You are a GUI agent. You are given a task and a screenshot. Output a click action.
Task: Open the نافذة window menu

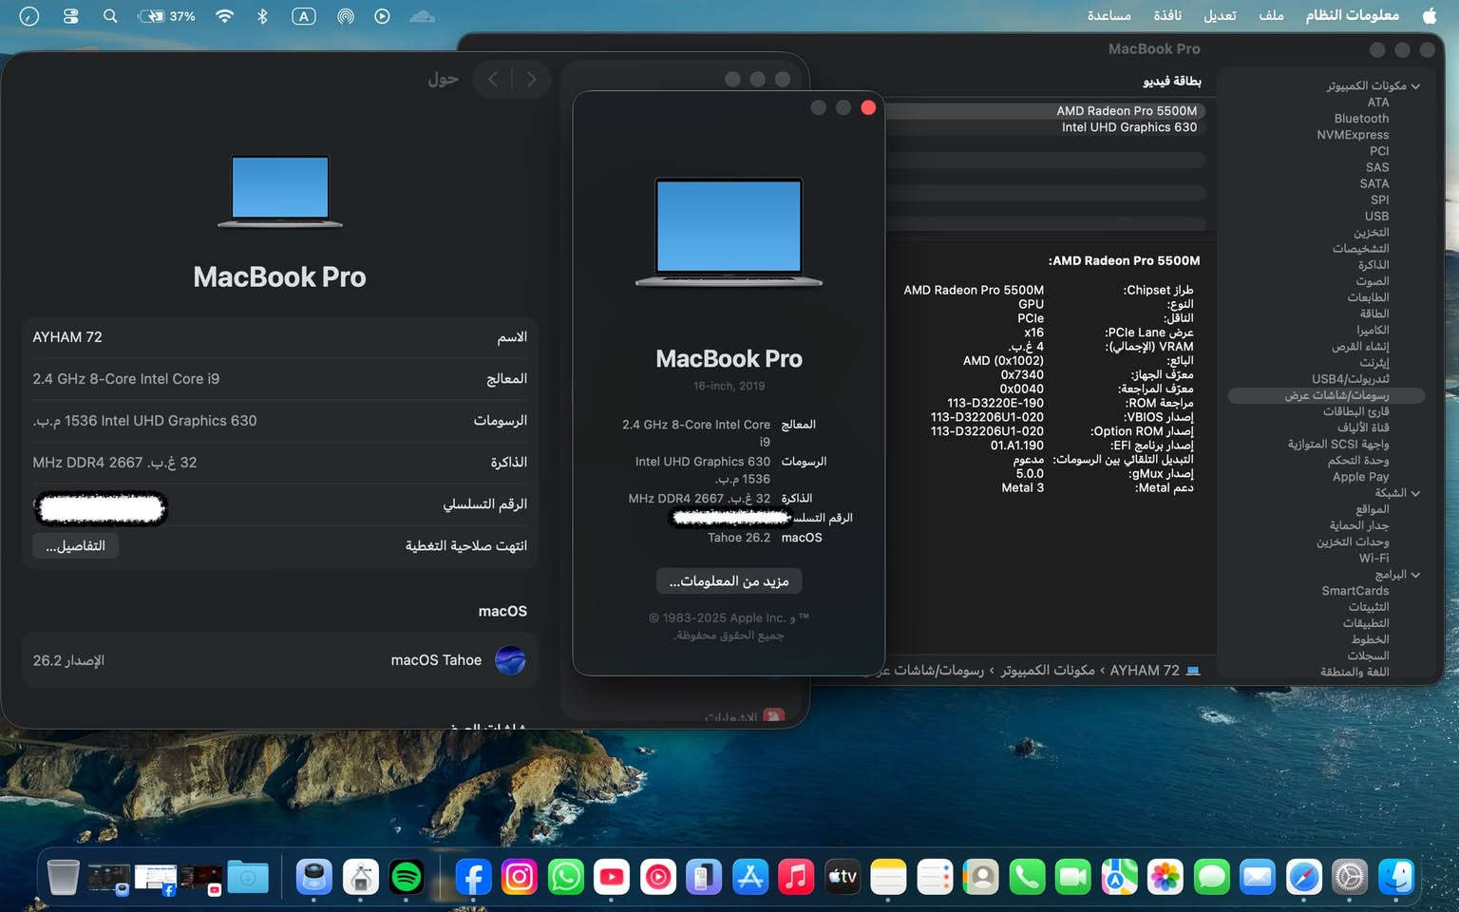coord(1167,16)
